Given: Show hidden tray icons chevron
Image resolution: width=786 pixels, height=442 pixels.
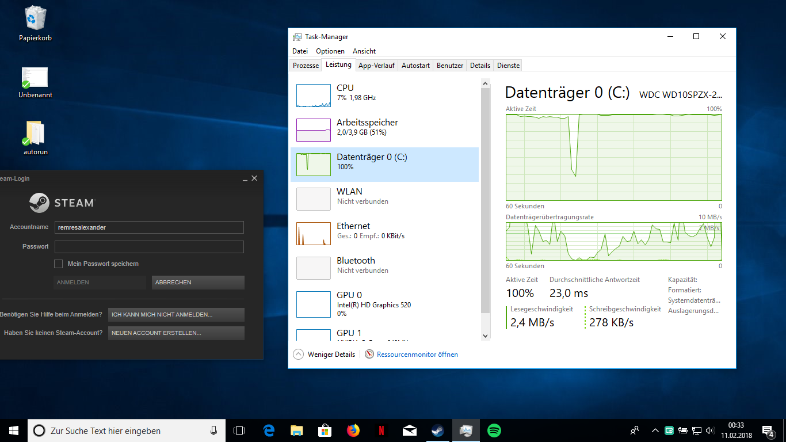Looking at the screenshot, I should [x=655, y=430].
